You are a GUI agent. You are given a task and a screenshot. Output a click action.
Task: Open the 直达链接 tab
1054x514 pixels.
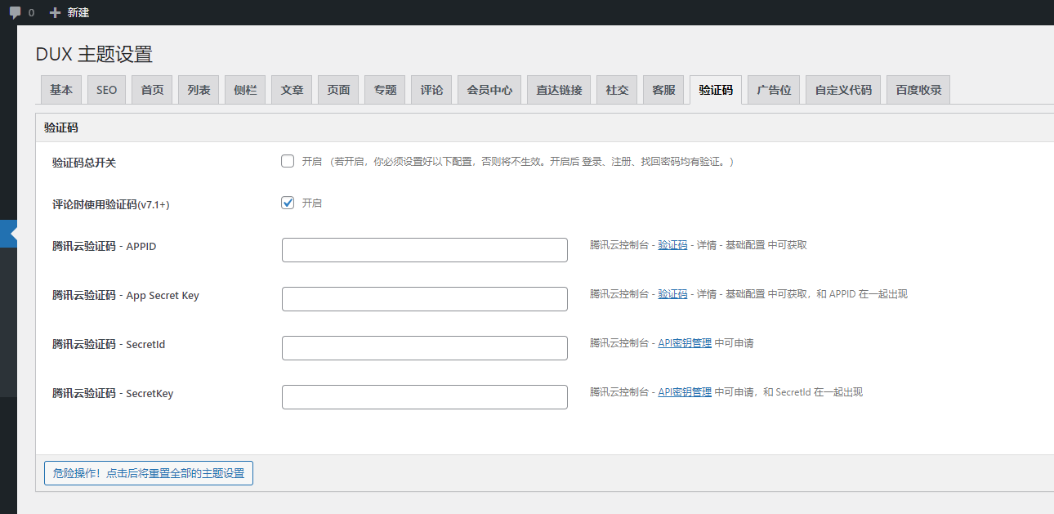pos(560,90)
